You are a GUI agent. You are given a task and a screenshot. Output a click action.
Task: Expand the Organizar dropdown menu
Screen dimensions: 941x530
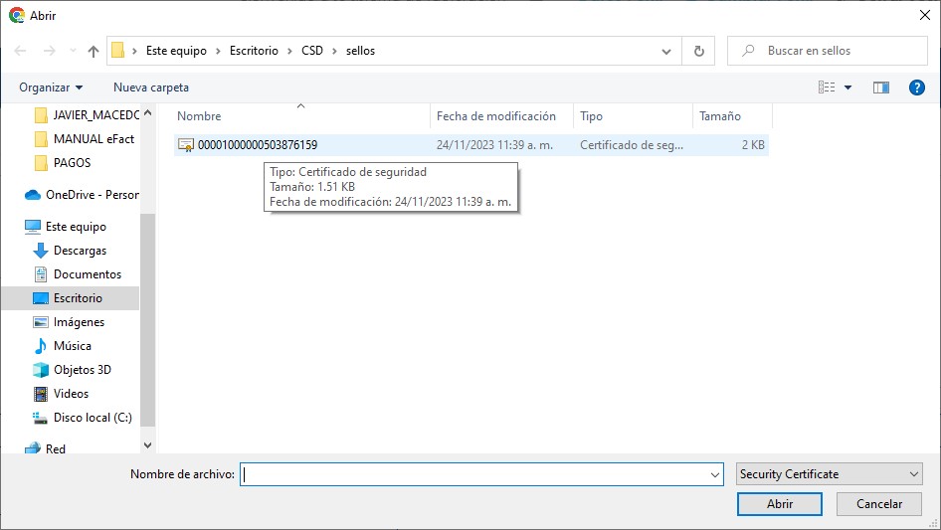click(51, 88)
